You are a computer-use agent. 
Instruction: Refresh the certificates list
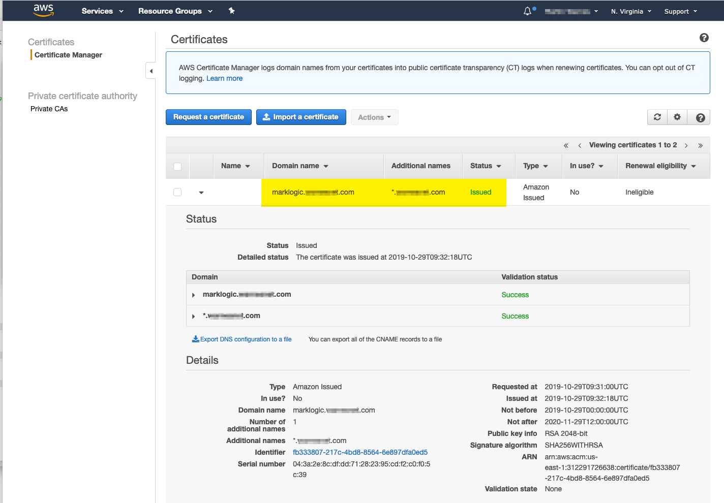(x=657, y=117)
